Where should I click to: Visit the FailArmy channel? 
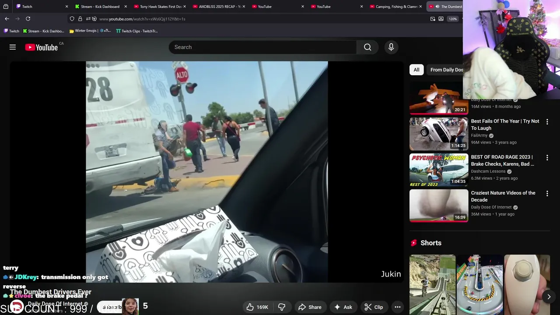click(479, 136)
